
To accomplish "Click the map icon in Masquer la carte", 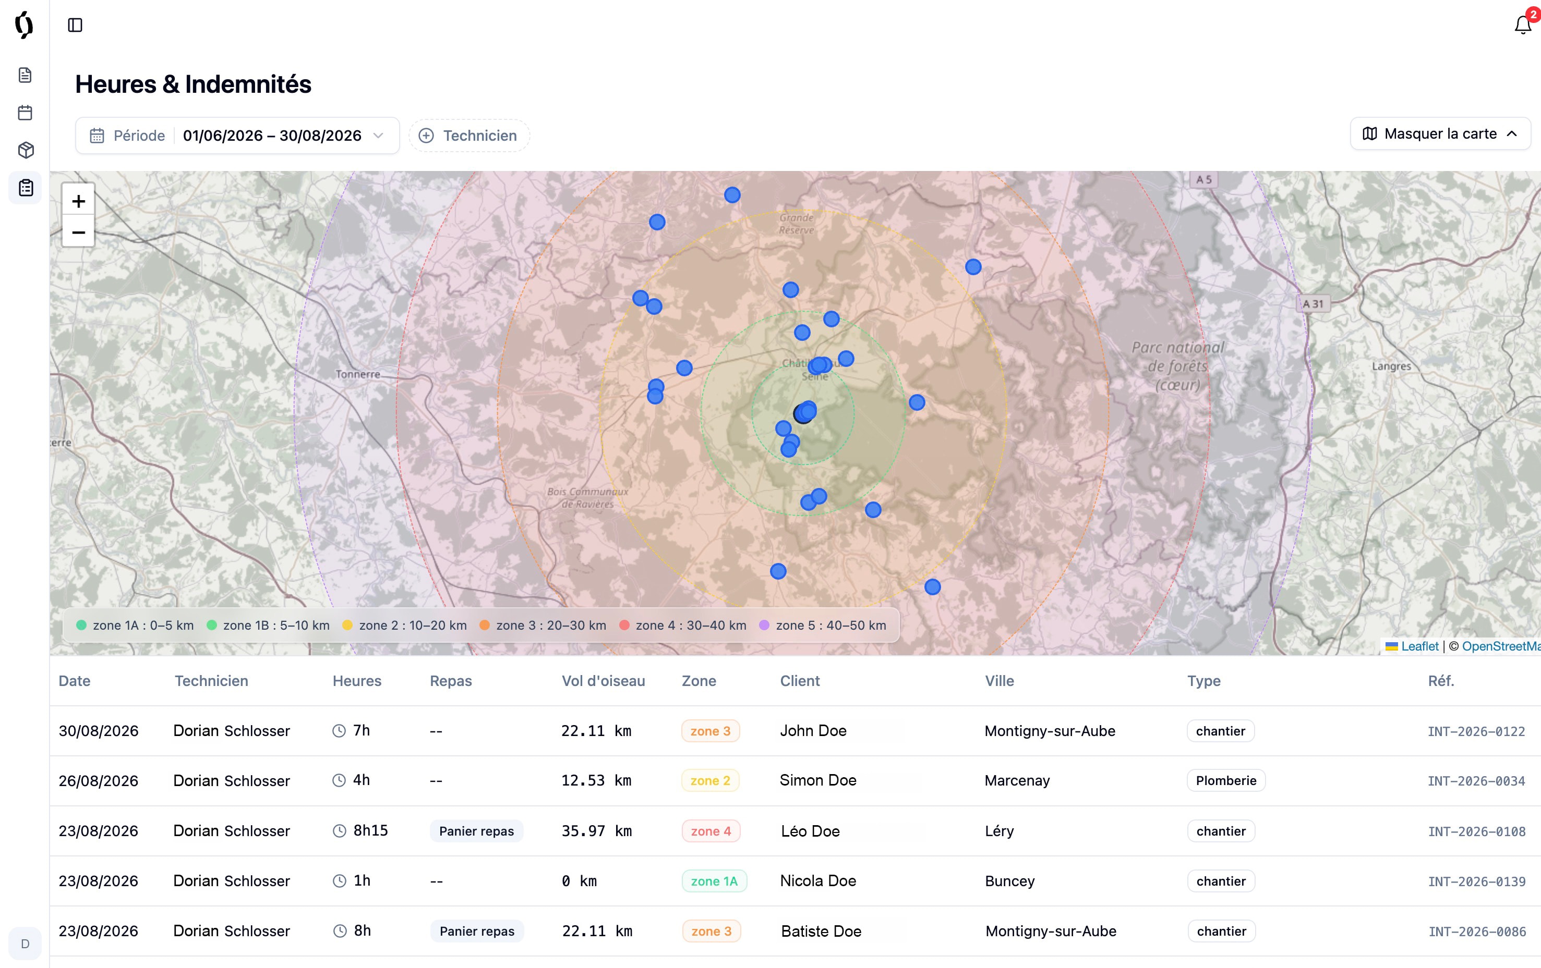I will [1369, 133].
